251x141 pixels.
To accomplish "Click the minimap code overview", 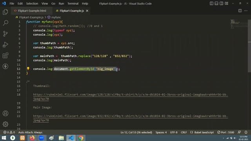I will click(239, 24).
